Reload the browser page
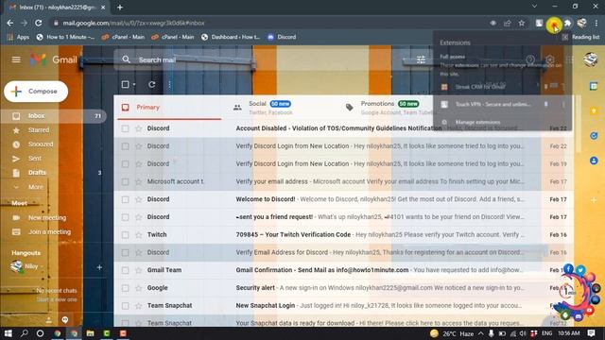605x340 pixels. [38, 23]
